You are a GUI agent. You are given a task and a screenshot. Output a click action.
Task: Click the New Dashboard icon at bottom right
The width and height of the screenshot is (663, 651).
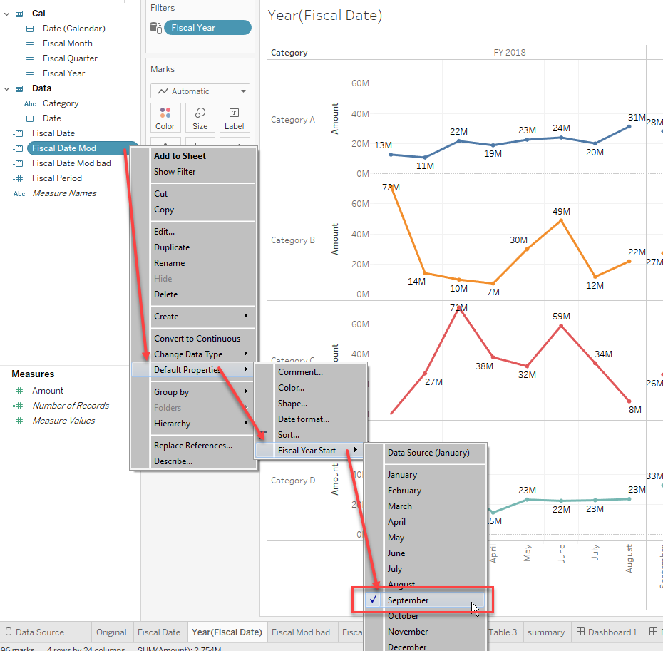(652, 632)
